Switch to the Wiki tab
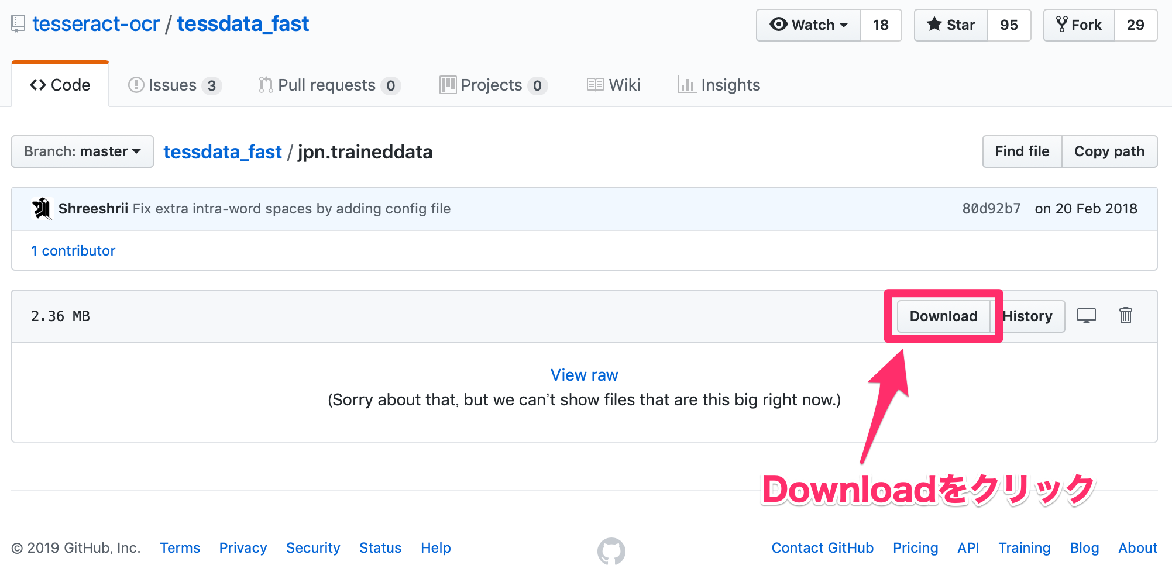Screen dimensions: 1172x572 tap(614, 85)
